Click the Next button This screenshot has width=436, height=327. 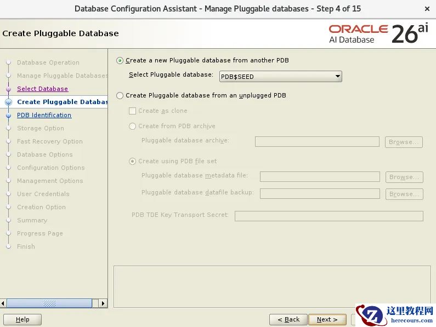pos(327,319)
